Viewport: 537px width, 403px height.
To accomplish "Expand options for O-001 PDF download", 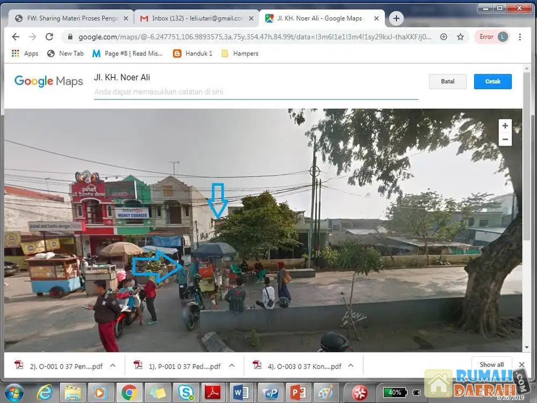I will coord(113,365).
